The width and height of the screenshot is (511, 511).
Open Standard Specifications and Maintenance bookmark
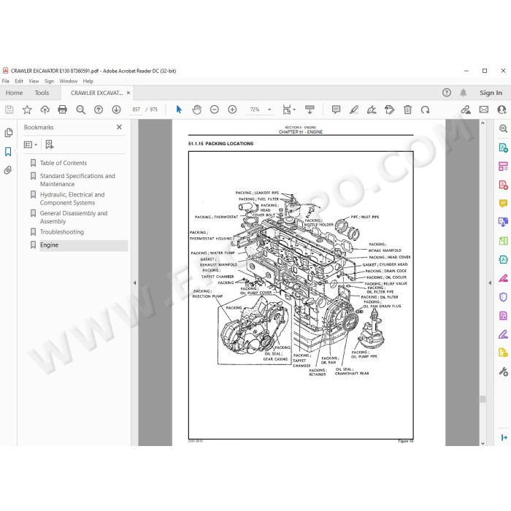[77, 180]
